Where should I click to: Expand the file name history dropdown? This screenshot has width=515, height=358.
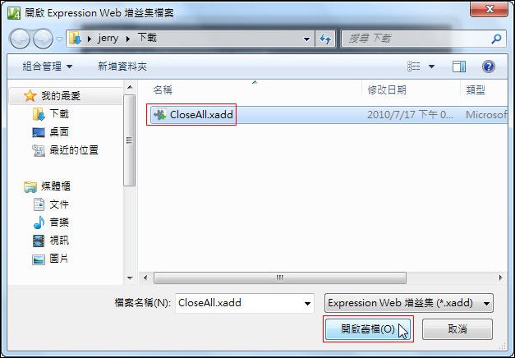[x=307, y=303]
